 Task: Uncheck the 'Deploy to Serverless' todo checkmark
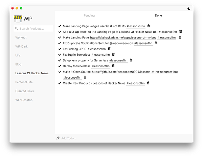[x=60, y=66]
